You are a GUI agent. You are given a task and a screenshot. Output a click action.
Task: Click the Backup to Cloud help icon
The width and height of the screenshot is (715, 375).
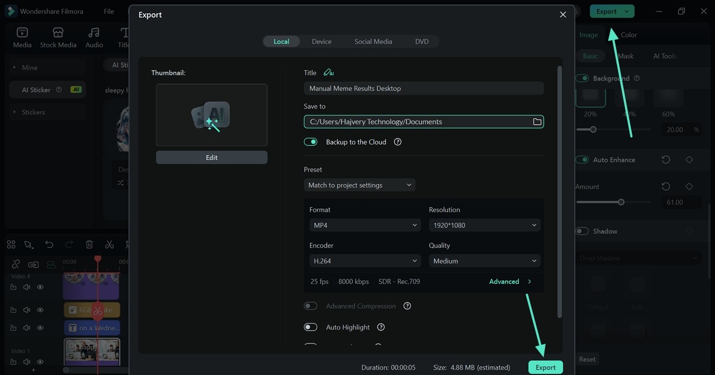coord(398,142)
